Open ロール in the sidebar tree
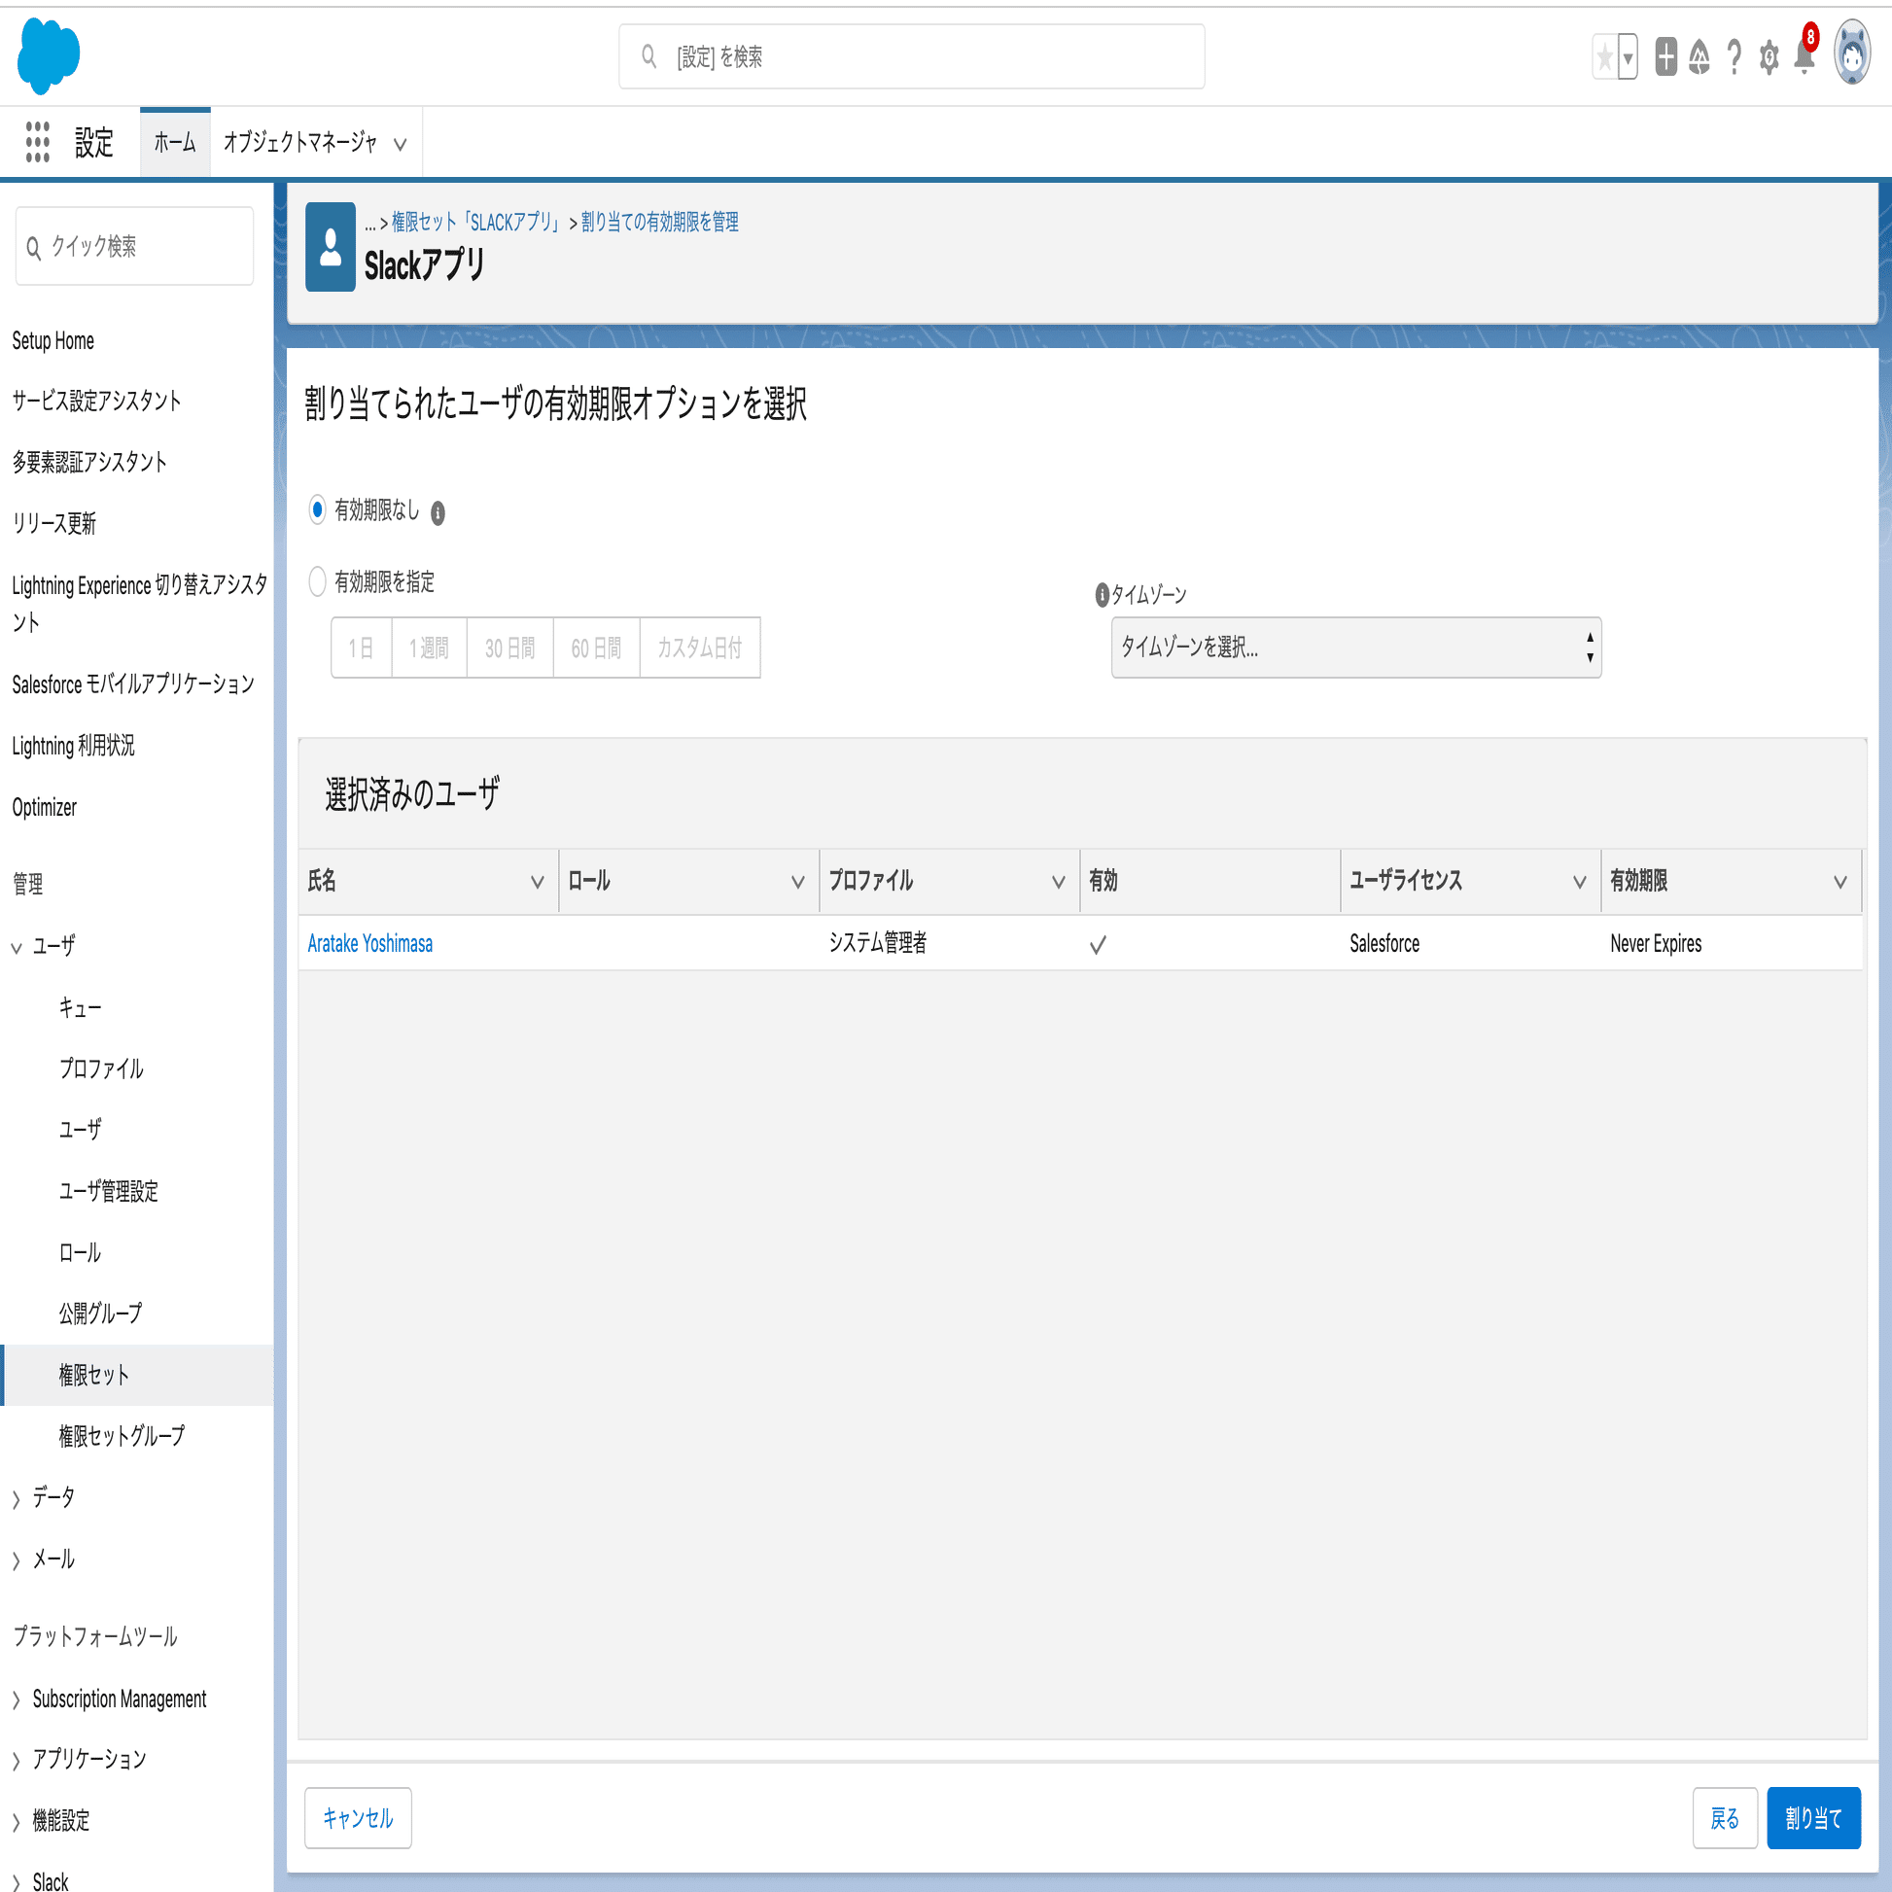This screenshot has height=1892, width=1892. (x=80, y=1252)
